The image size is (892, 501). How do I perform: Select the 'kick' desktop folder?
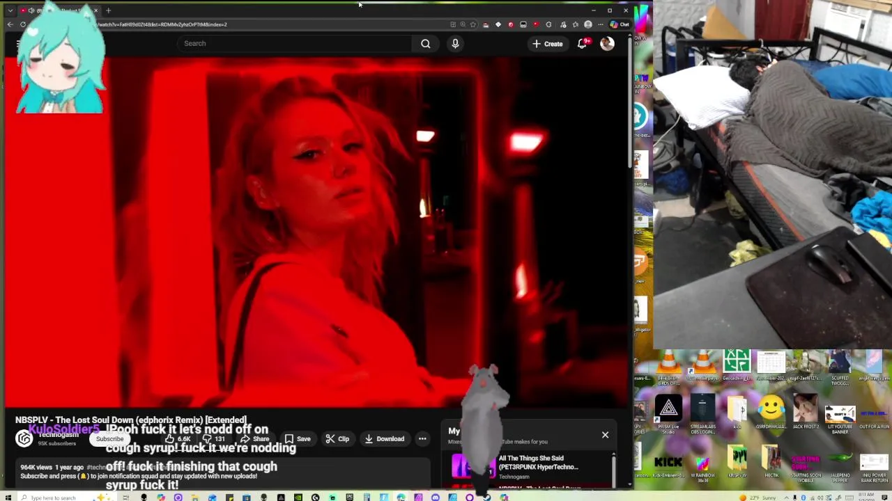(x=737, y=413)
